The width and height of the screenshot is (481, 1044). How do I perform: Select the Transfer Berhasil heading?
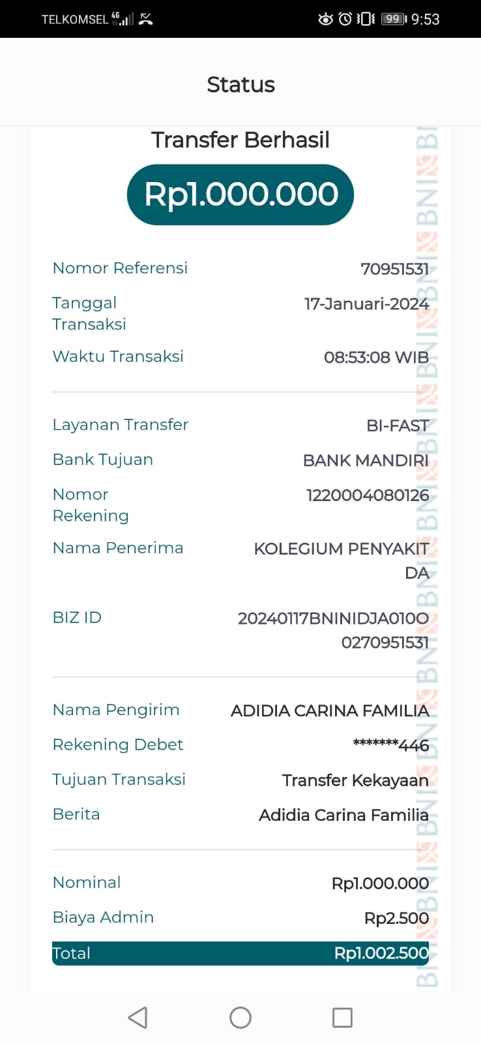[x=241, y=140]
